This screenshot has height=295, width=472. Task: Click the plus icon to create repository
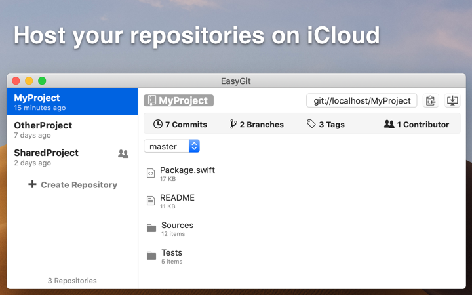pyautogui.click(x=32, y=184)
